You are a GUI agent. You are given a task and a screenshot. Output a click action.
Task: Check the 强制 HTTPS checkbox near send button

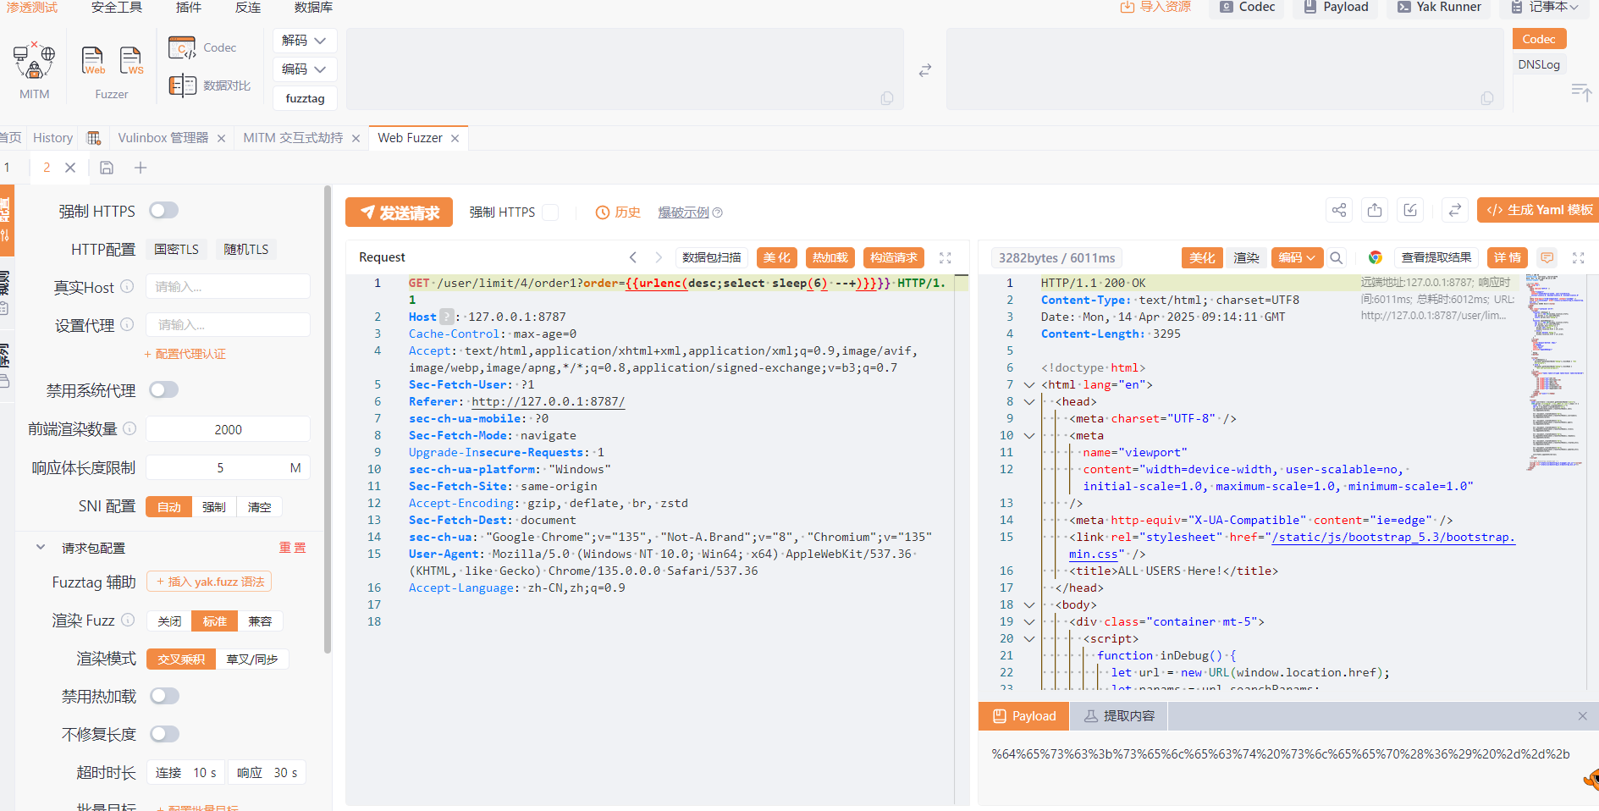[550, 212]
